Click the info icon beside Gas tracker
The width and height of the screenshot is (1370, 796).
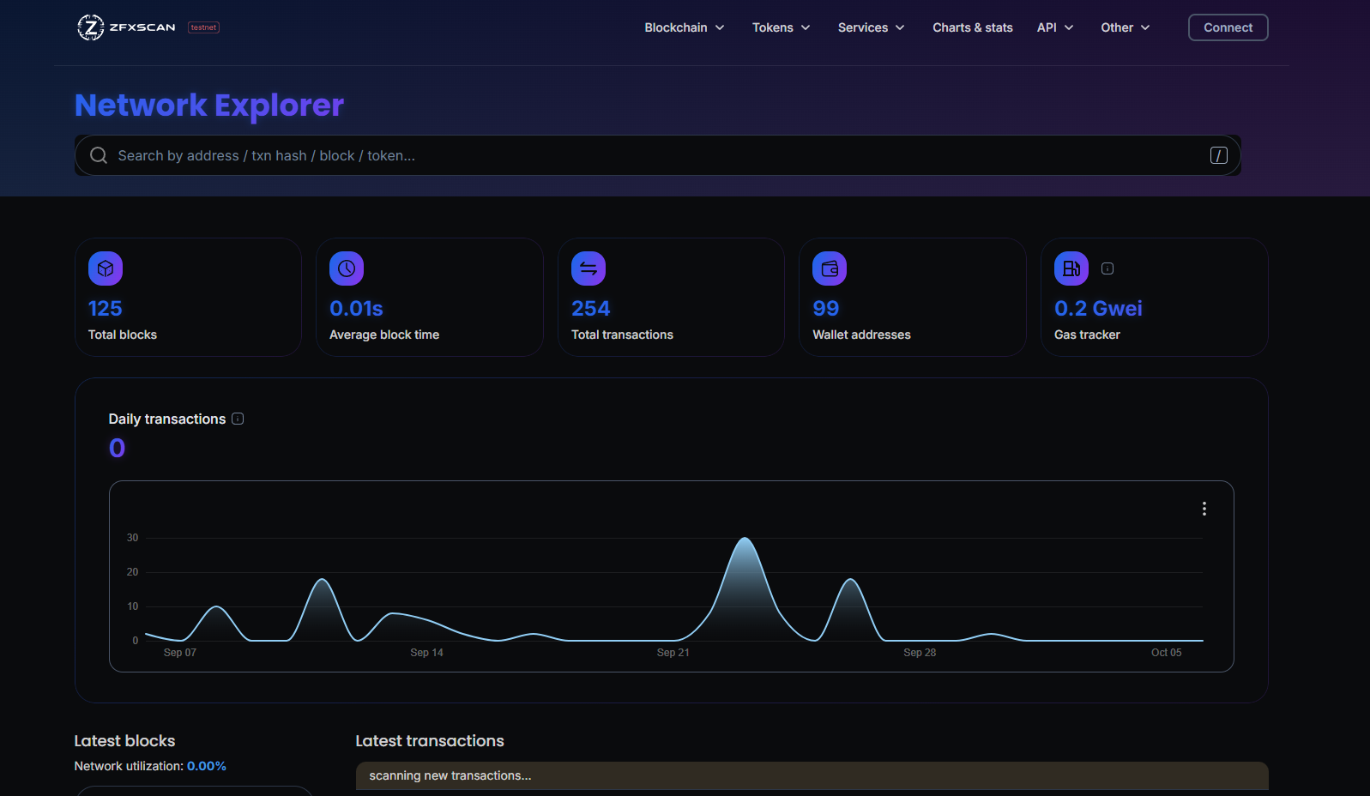pos(1107,268)
